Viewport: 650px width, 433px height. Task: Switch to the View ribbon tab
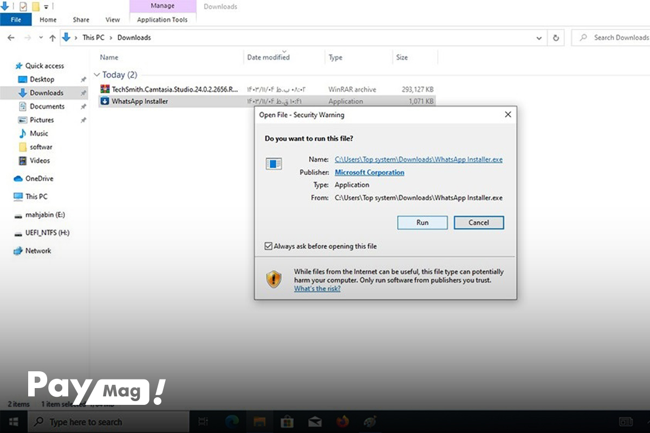[113, 19]
